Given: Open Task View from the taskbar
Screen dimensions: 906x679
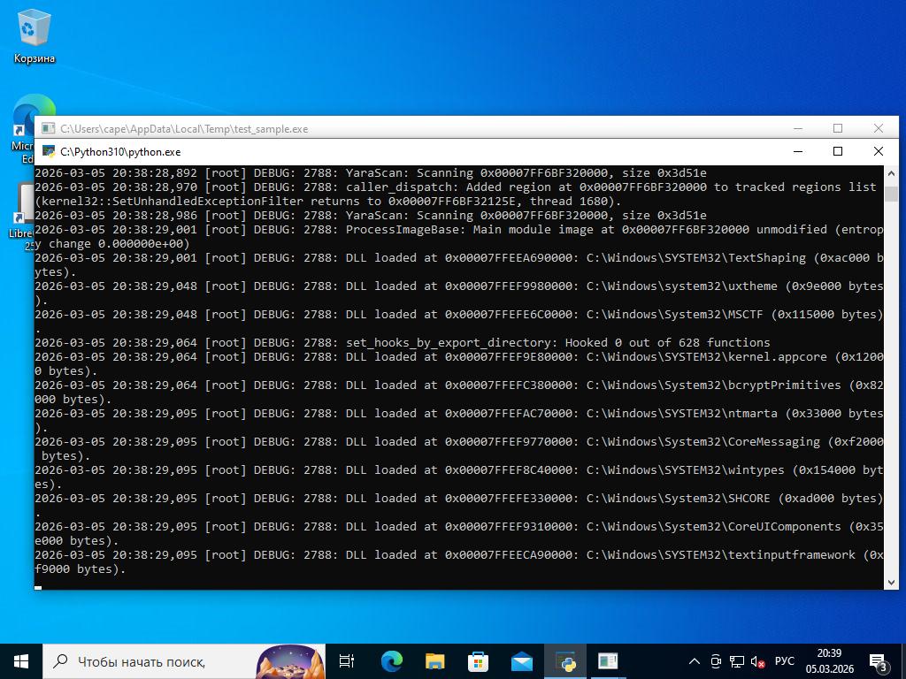Looking at the screenshot, I should pos(347,661).
